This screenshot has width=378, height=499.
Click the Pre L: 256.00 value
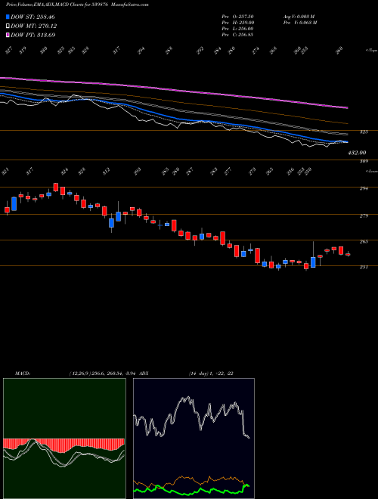click(x=237, y=29)
